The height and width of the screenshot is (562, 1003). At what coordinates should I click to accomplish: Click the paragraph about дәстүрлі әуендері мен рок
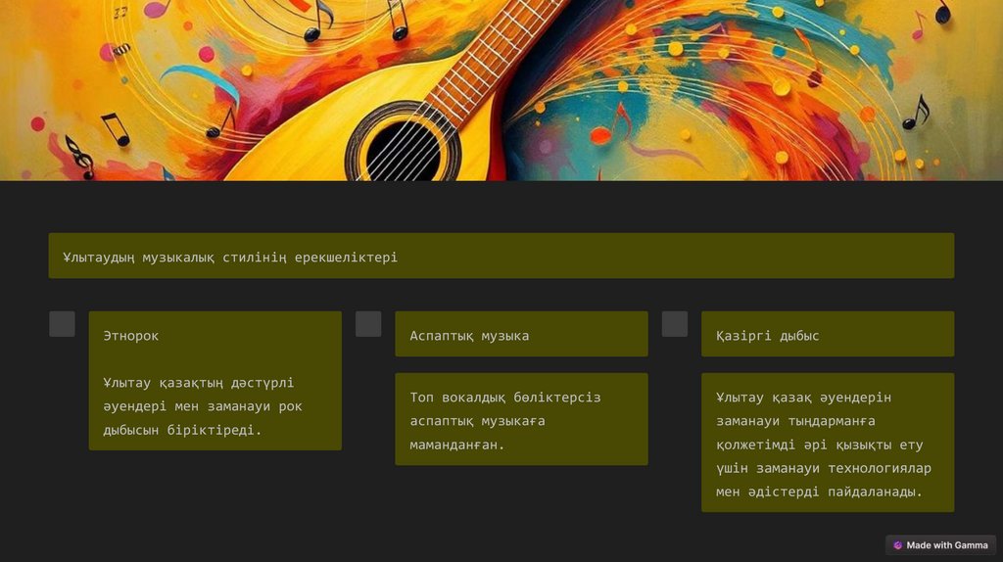pyautogui.click(x=203, y=406)
